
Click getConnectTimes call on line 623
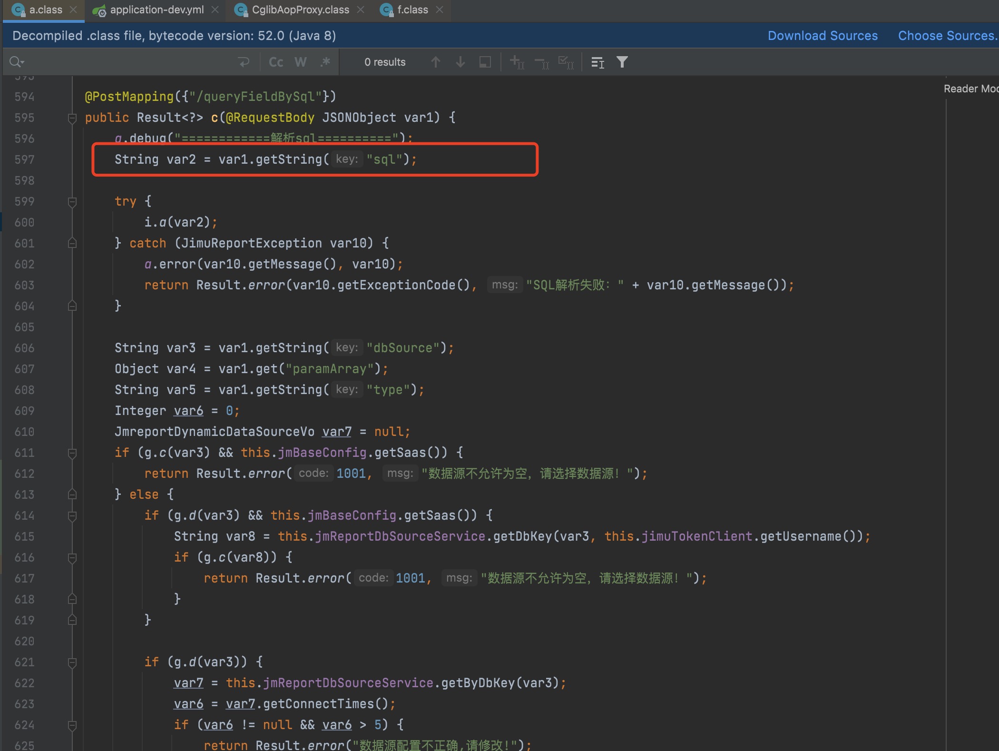(318, 704)
